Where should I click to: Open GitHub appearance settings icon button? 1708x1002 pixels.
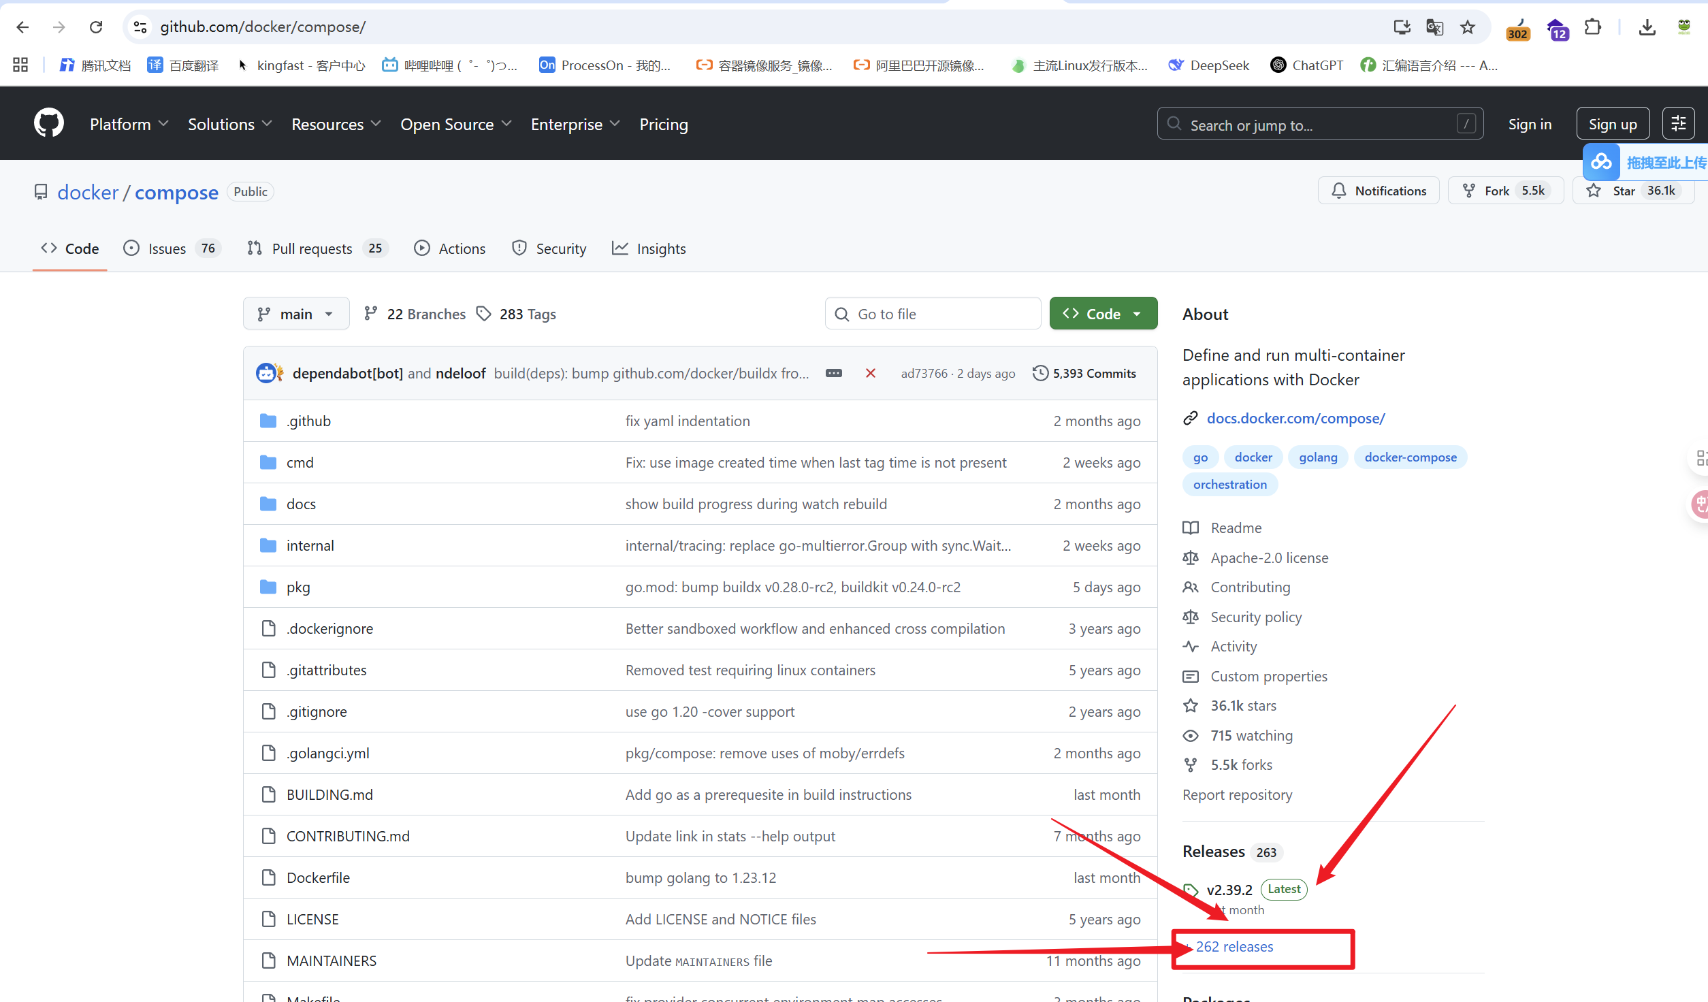[x=1679, y=124]
